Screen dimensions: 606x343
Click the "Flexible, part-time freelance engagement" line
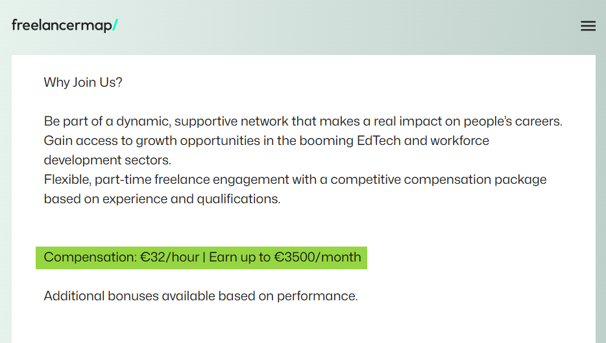click(295, 180)
